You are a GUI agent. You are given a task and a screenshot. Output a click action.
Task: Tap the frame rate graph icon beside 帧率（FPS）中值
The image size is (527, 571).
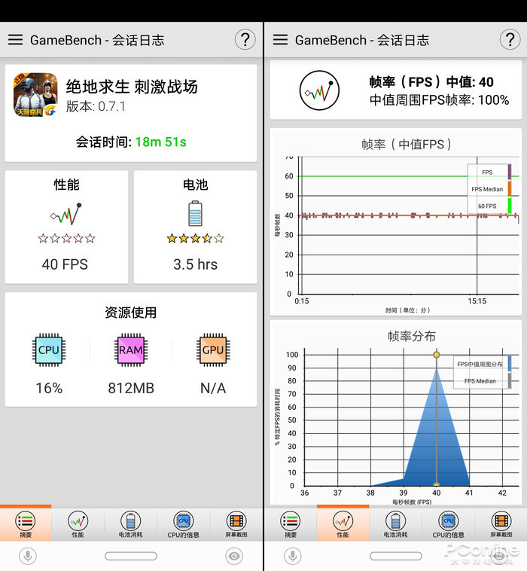point(320,90)
